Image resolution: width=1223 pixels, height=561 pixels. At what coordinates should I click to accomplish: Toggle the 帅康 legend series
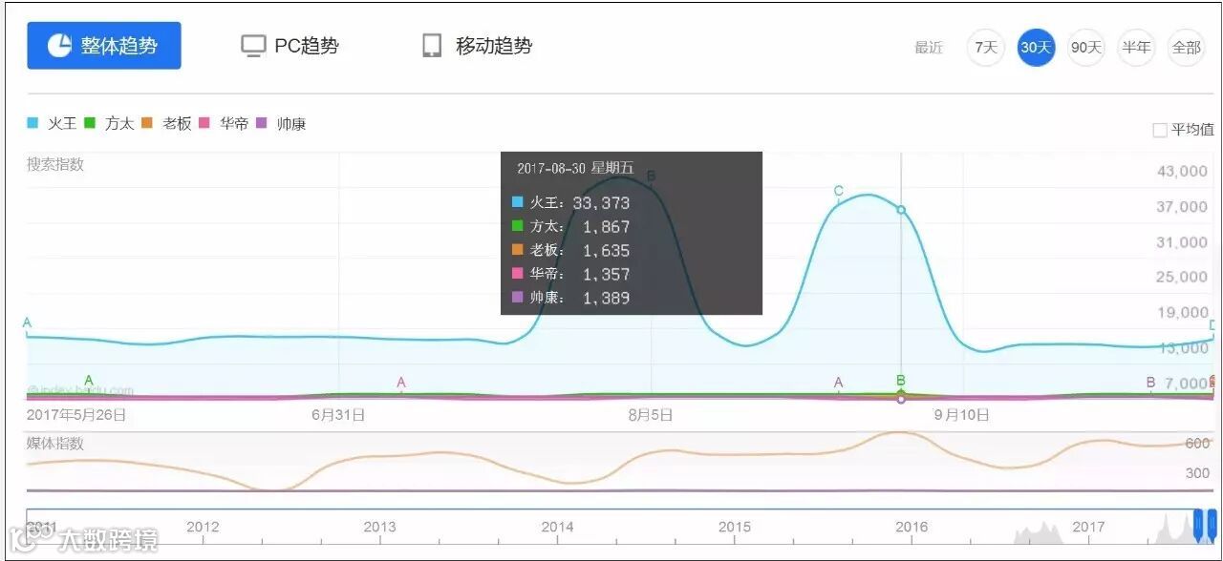click(281, 123)
